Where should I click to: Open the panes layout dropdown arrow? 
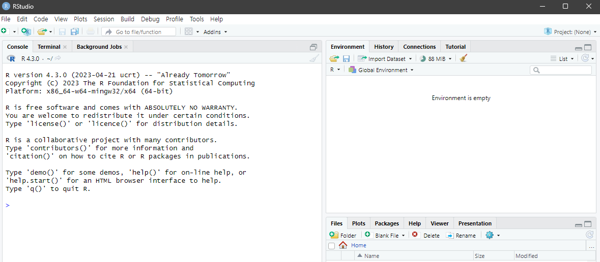(x=198, y=31)
